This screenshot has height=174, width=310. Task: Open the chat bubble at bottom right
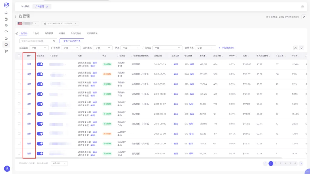pyautogui.click(x=307, y=172)
